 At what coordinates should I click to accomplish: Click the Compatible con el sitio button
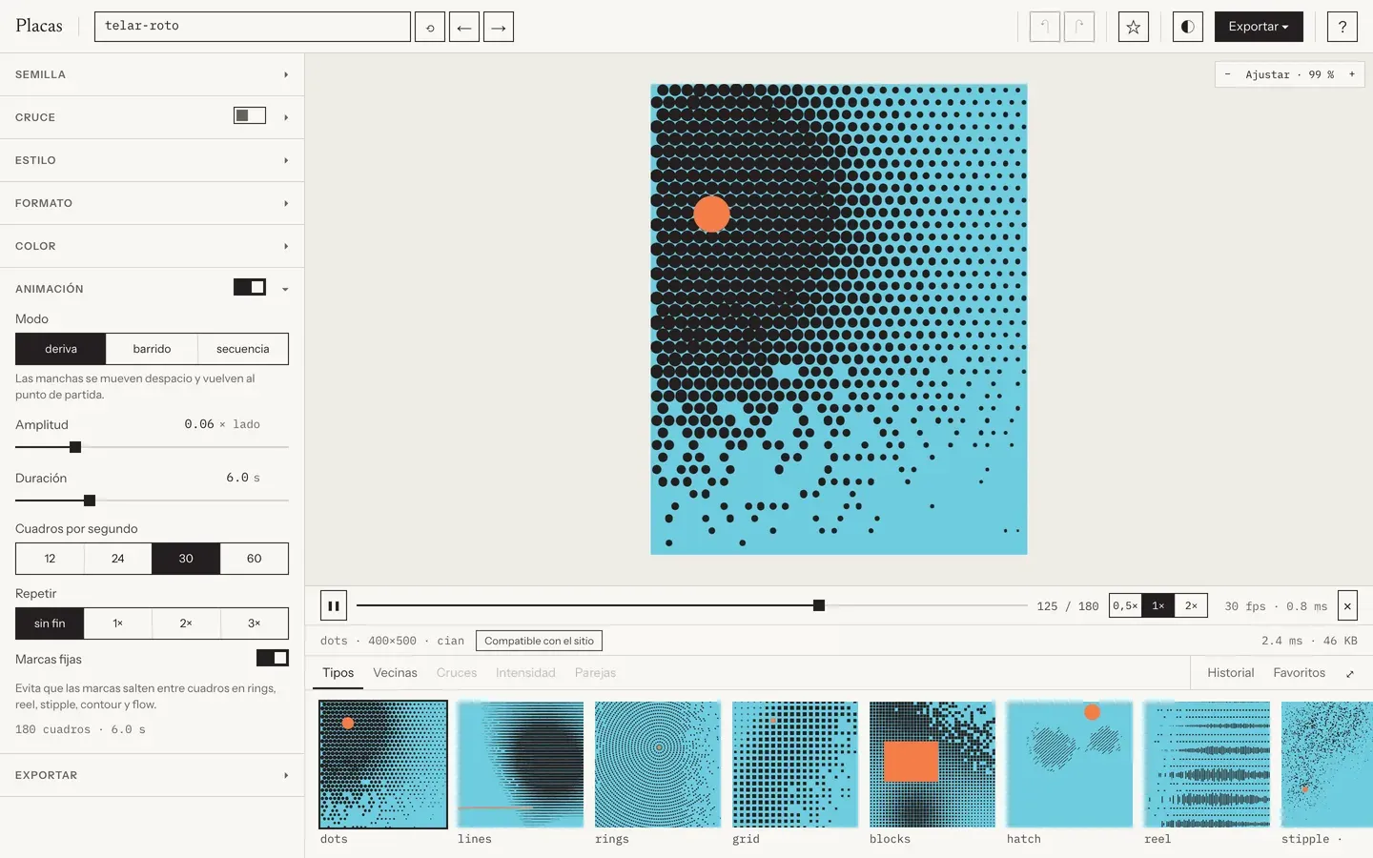point(539,641)
